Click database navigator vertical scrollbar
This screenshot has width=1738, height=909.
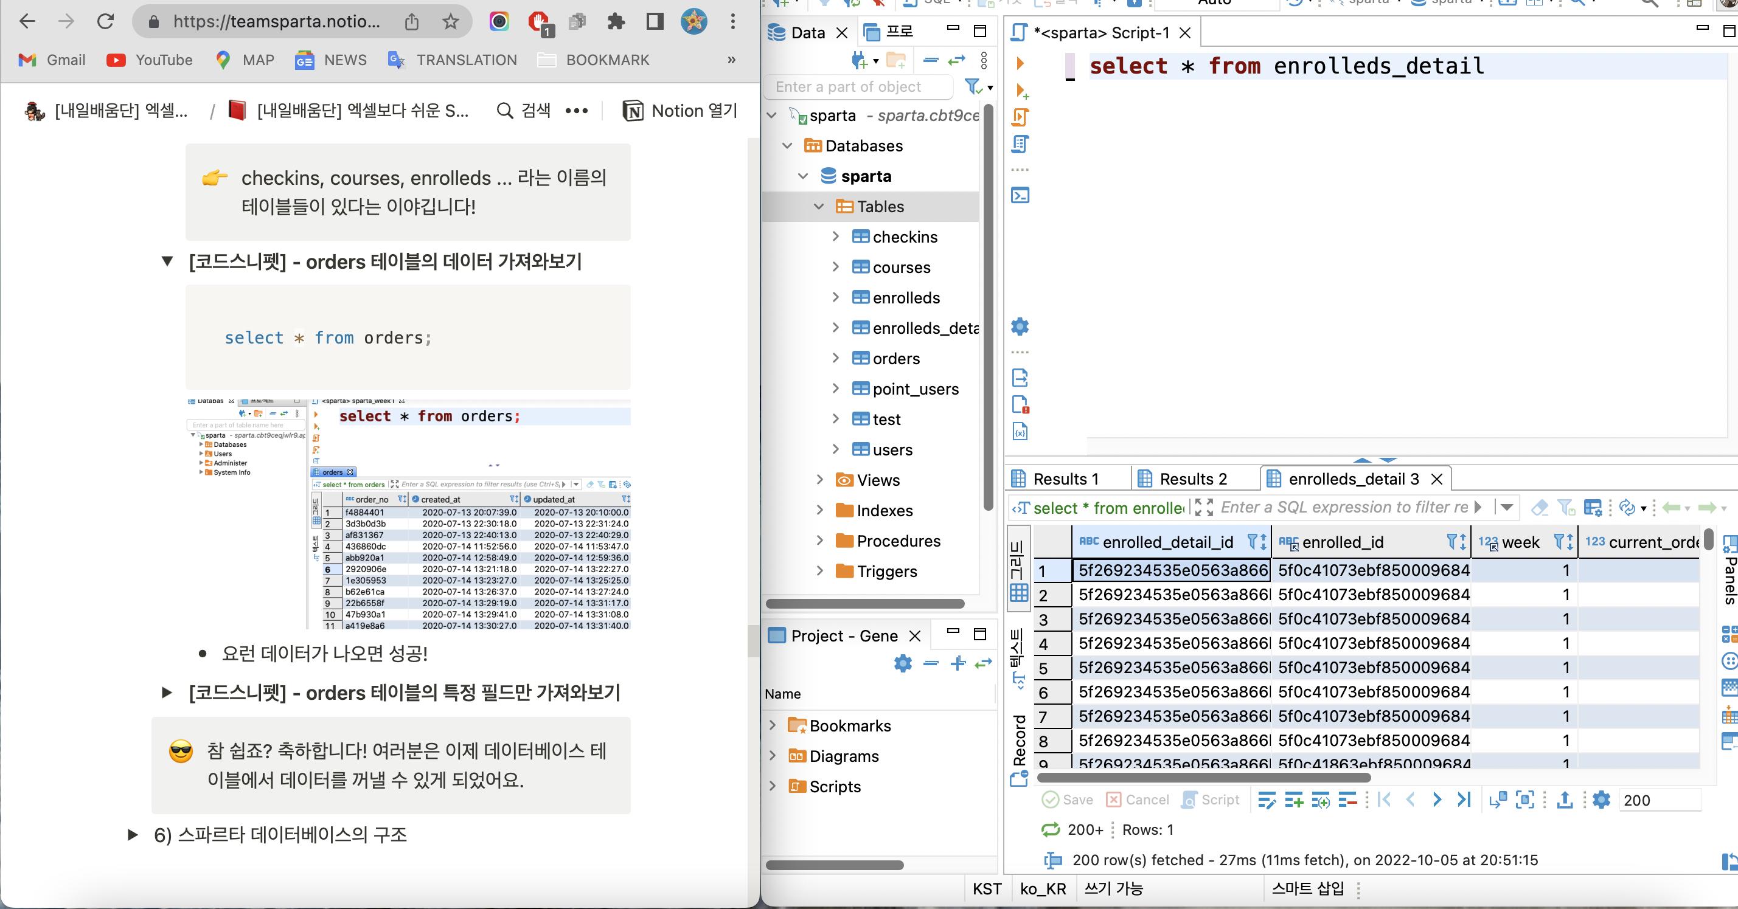pos(989,307)
